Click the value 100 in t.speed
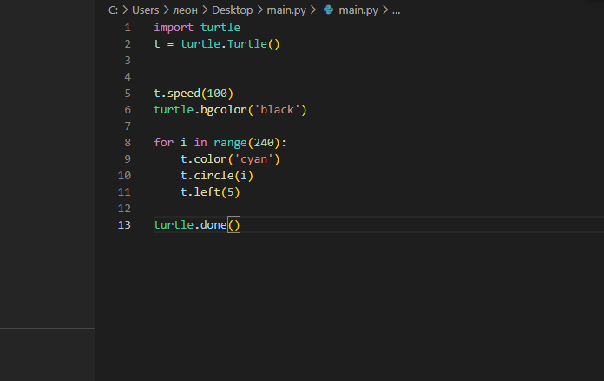 pos(217,94)
